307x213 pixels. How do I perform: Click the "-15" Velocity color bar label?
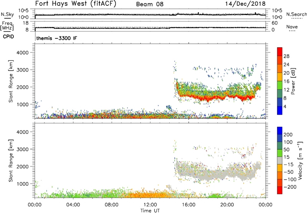pos(289,164)
